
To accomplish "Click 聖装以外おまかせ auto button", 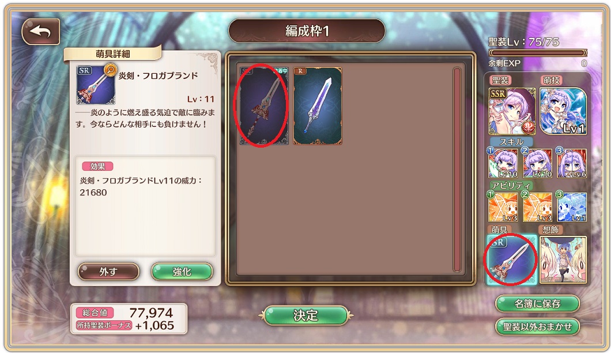I will [537, 326].
